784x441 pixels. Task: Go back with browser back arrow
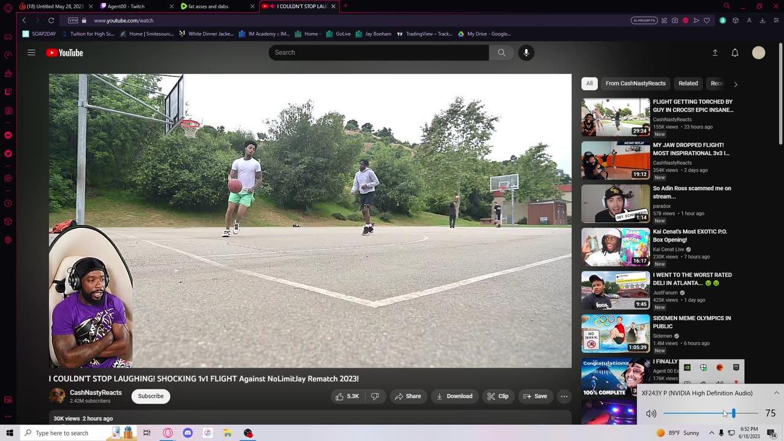(x=24, y=20)
